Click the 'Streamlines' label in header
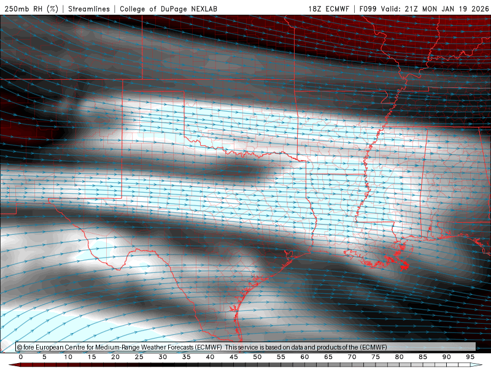 pos(89,9)
